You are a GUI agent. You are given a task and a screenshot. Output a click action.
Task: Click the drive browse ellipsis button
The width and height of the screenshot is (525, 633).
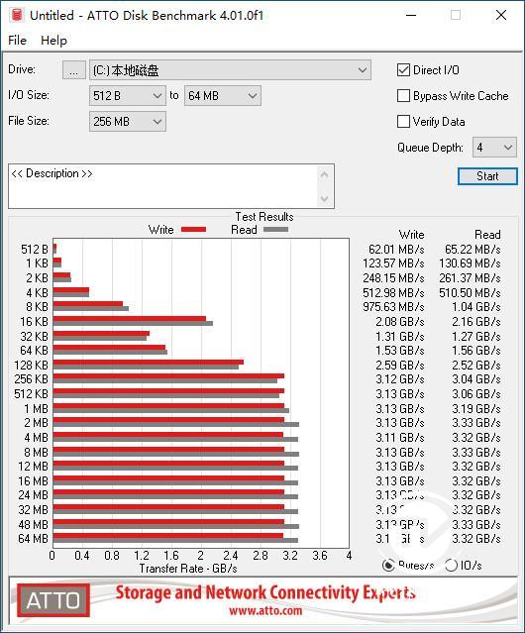point(74,70)
